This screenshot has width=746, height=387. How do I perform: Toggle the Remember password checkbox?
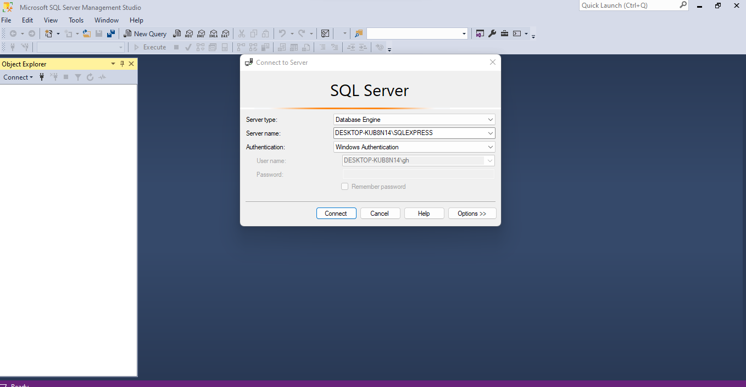point(345,187)
